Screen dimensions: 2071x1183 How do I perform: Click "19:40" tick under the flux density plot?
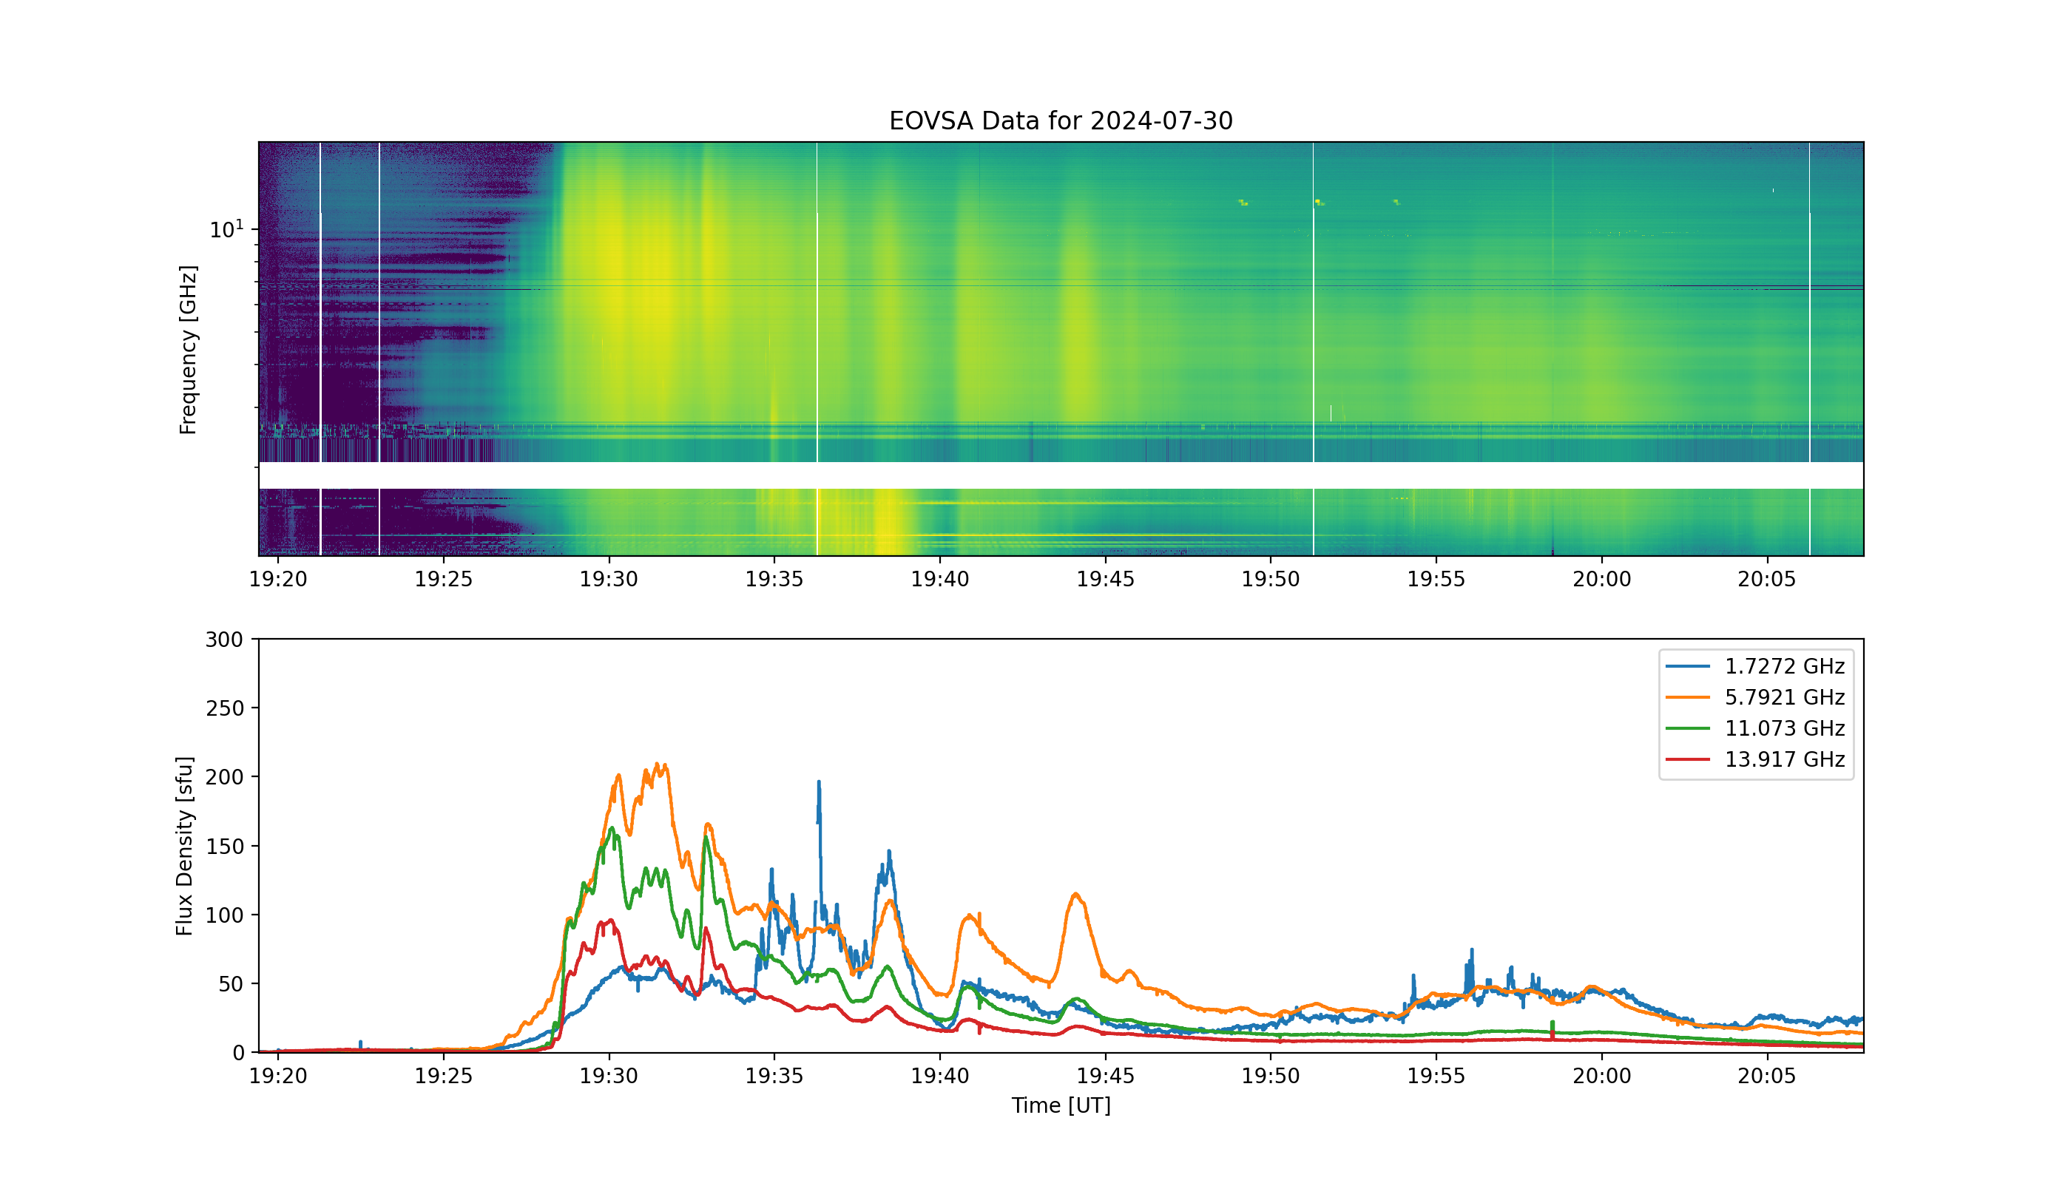pos(939,1077)
